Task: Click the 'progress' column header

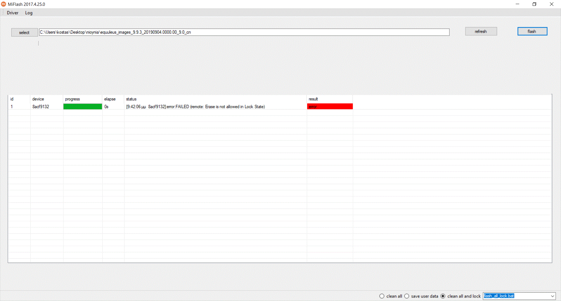Action: tap(83, 99)
